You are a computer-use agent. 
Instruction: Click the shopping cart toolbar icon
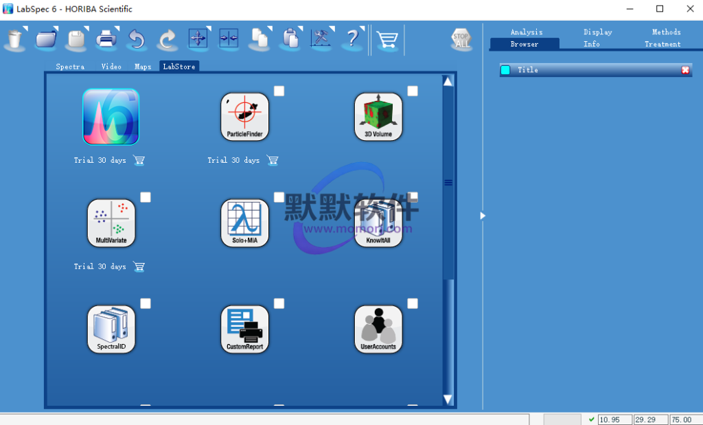coord(387,40)
